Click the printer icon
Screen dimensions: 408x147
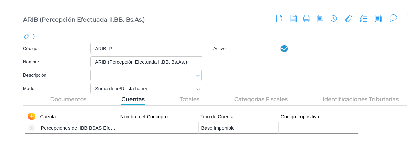point(307,19)
